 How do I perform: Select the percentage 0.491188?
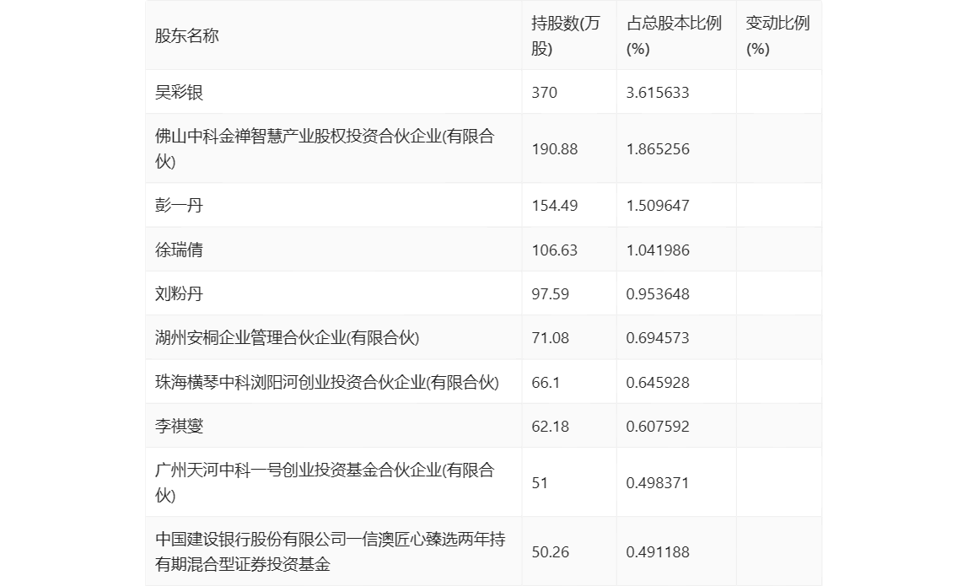658,552
